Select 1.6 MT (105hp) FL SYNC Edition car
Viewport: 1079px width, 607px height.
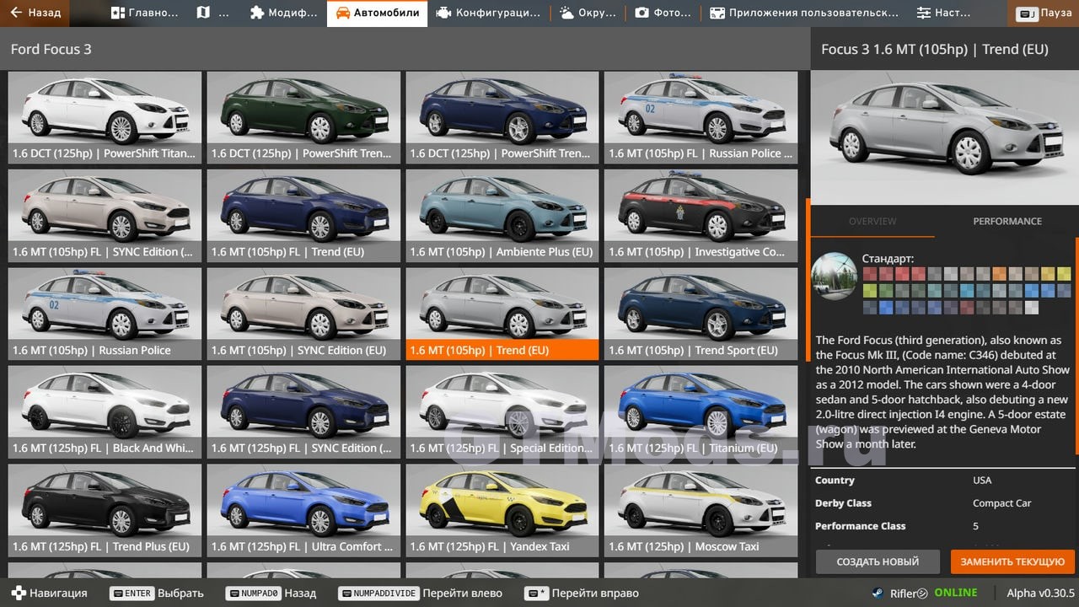[105, 216]
